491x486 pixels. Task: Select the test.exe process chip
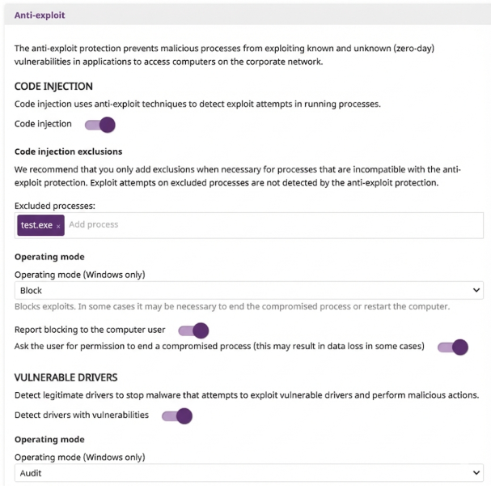[36, 225]
